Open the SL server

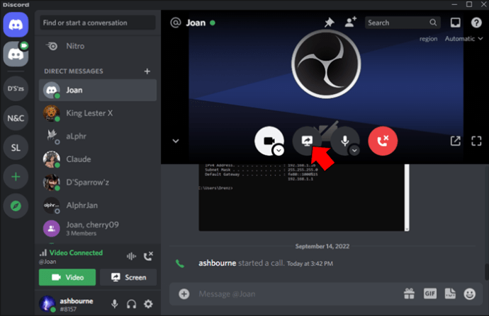[x=16, y=148]
